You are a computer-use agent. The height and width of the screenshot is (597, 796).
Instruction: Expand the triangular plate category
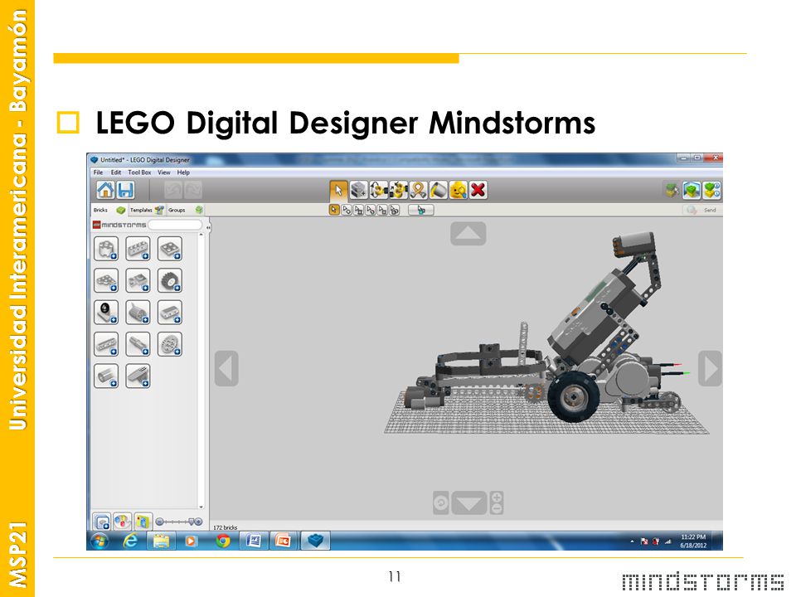tap(106, 281)
